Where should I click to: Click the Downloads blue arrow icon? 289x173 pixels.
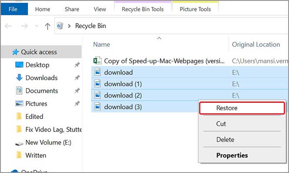point(19,78)
